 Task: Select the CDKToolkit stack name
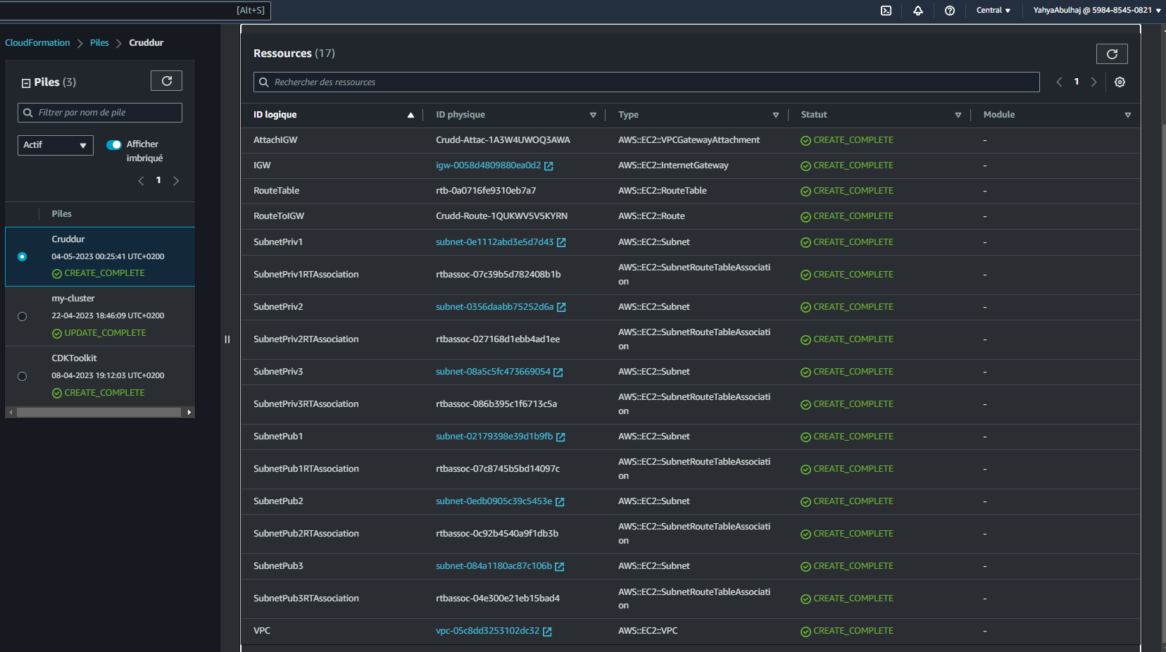(x=74, y=358)
